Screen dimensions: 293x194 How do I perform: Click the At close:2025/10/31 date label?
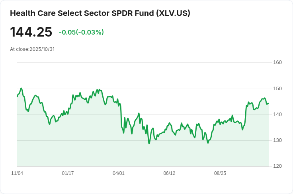[32, 49]
